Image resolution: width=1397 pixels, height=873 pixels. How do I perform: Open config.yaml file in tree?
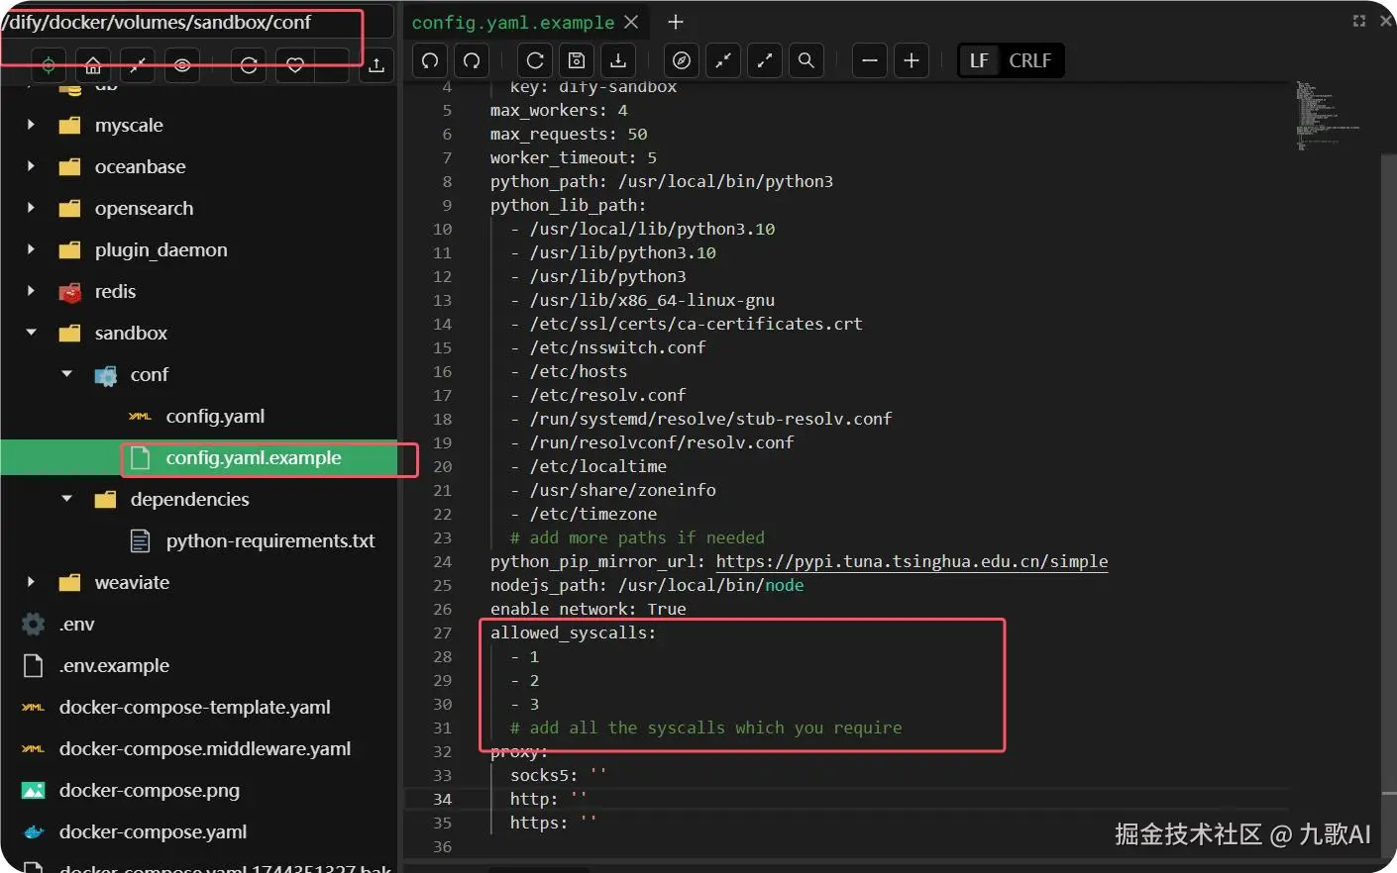click(x=215, y=416)
